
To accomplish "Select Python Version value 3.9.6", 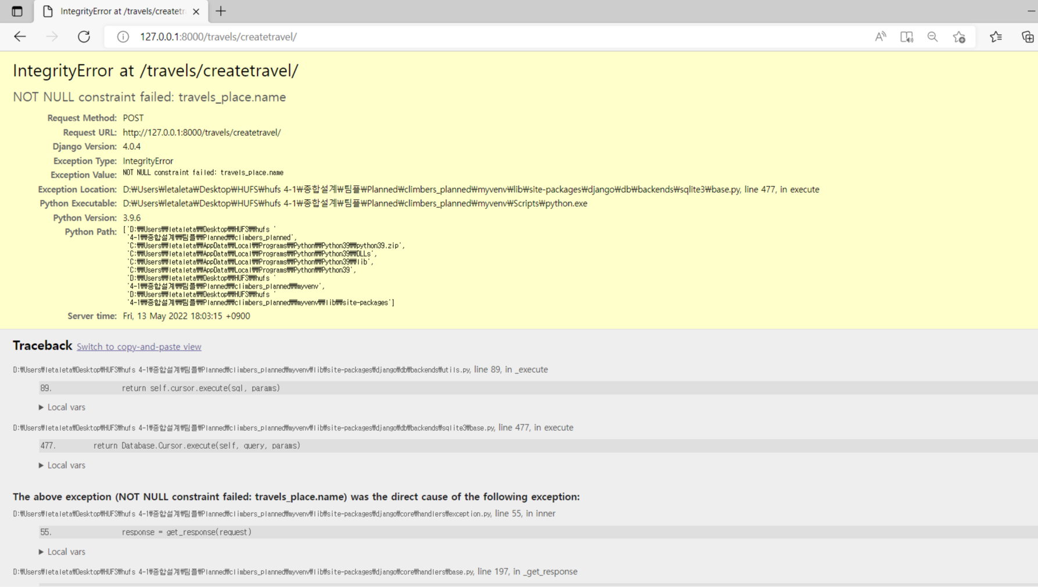I will click(x=132, y=218).
